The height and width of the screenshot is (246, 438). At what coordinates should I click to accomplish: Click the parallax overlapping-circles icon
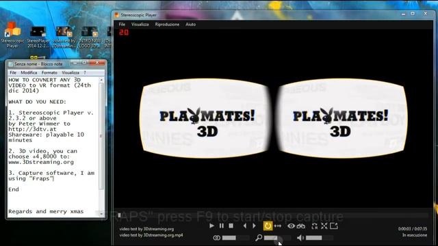[217, 238]
